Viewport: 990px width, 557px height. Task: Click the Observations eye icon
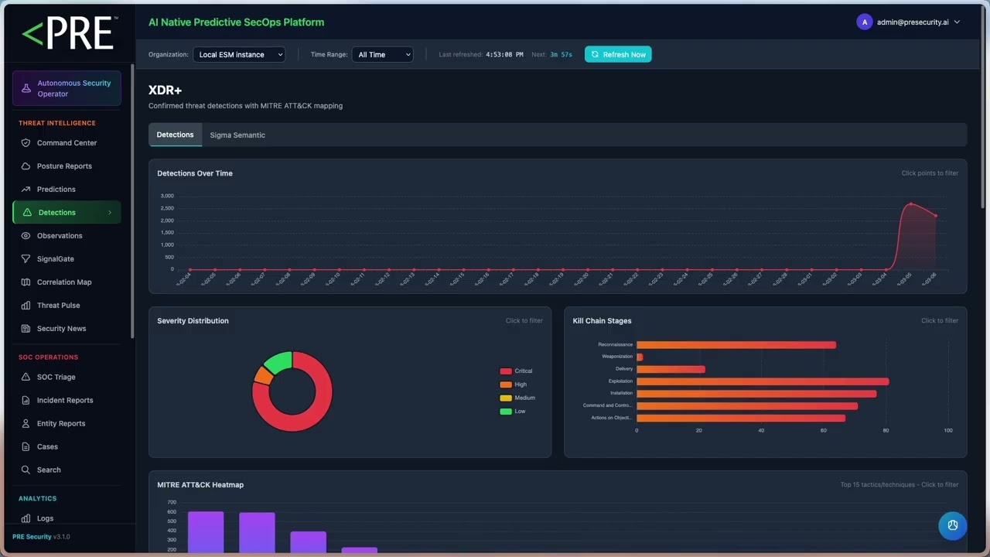pos(26,236)
